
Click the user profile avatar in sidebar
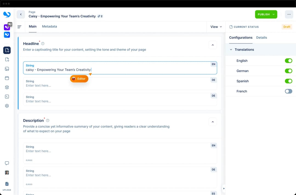click(x=7, y=172)
